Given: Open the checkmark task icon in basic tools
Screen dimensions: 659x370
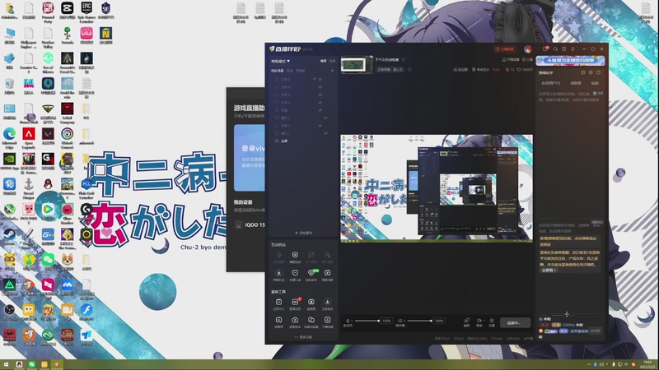Looking at the screenshot, I should click(x=278, y=302).
